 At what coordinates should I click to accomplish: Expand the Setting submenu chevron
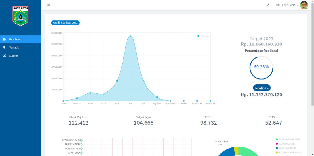click(37, 56)
